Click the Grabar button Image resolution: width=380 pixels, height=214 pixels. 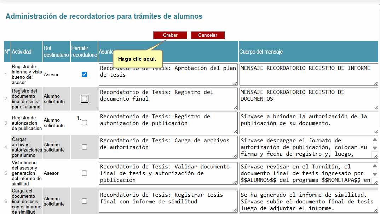(x=170, y=35)
